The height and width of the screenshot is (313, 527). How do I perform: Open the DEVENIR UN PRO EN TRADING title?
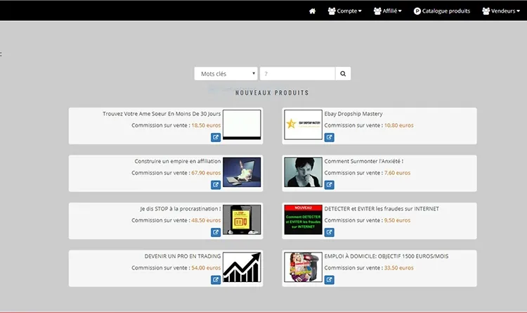click(182, 256)
